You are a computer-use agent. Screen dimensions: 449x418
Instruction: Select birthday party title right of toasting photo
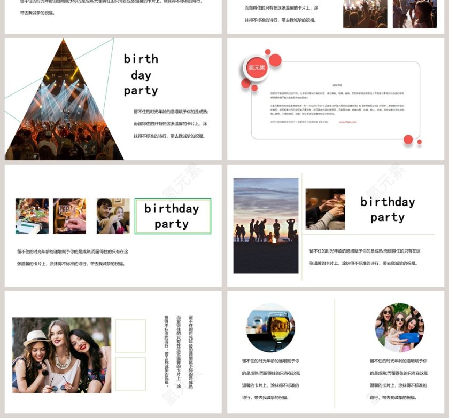(x=388, y=209)
